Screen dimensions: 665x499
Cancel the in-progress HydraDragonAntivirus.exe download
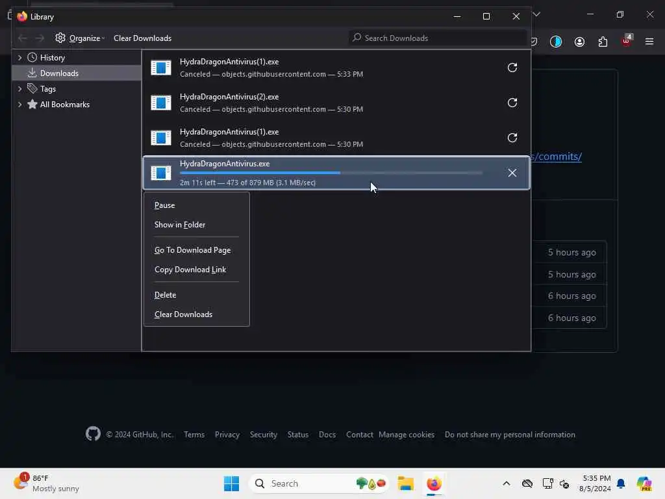512,173
